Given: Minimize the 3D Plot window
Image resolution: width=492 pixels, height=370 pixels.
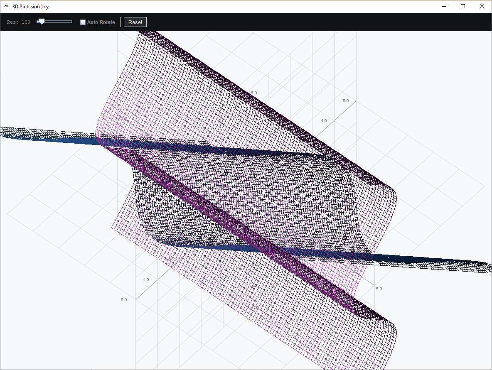Looking at the screenshot, I should coord(444,6).
